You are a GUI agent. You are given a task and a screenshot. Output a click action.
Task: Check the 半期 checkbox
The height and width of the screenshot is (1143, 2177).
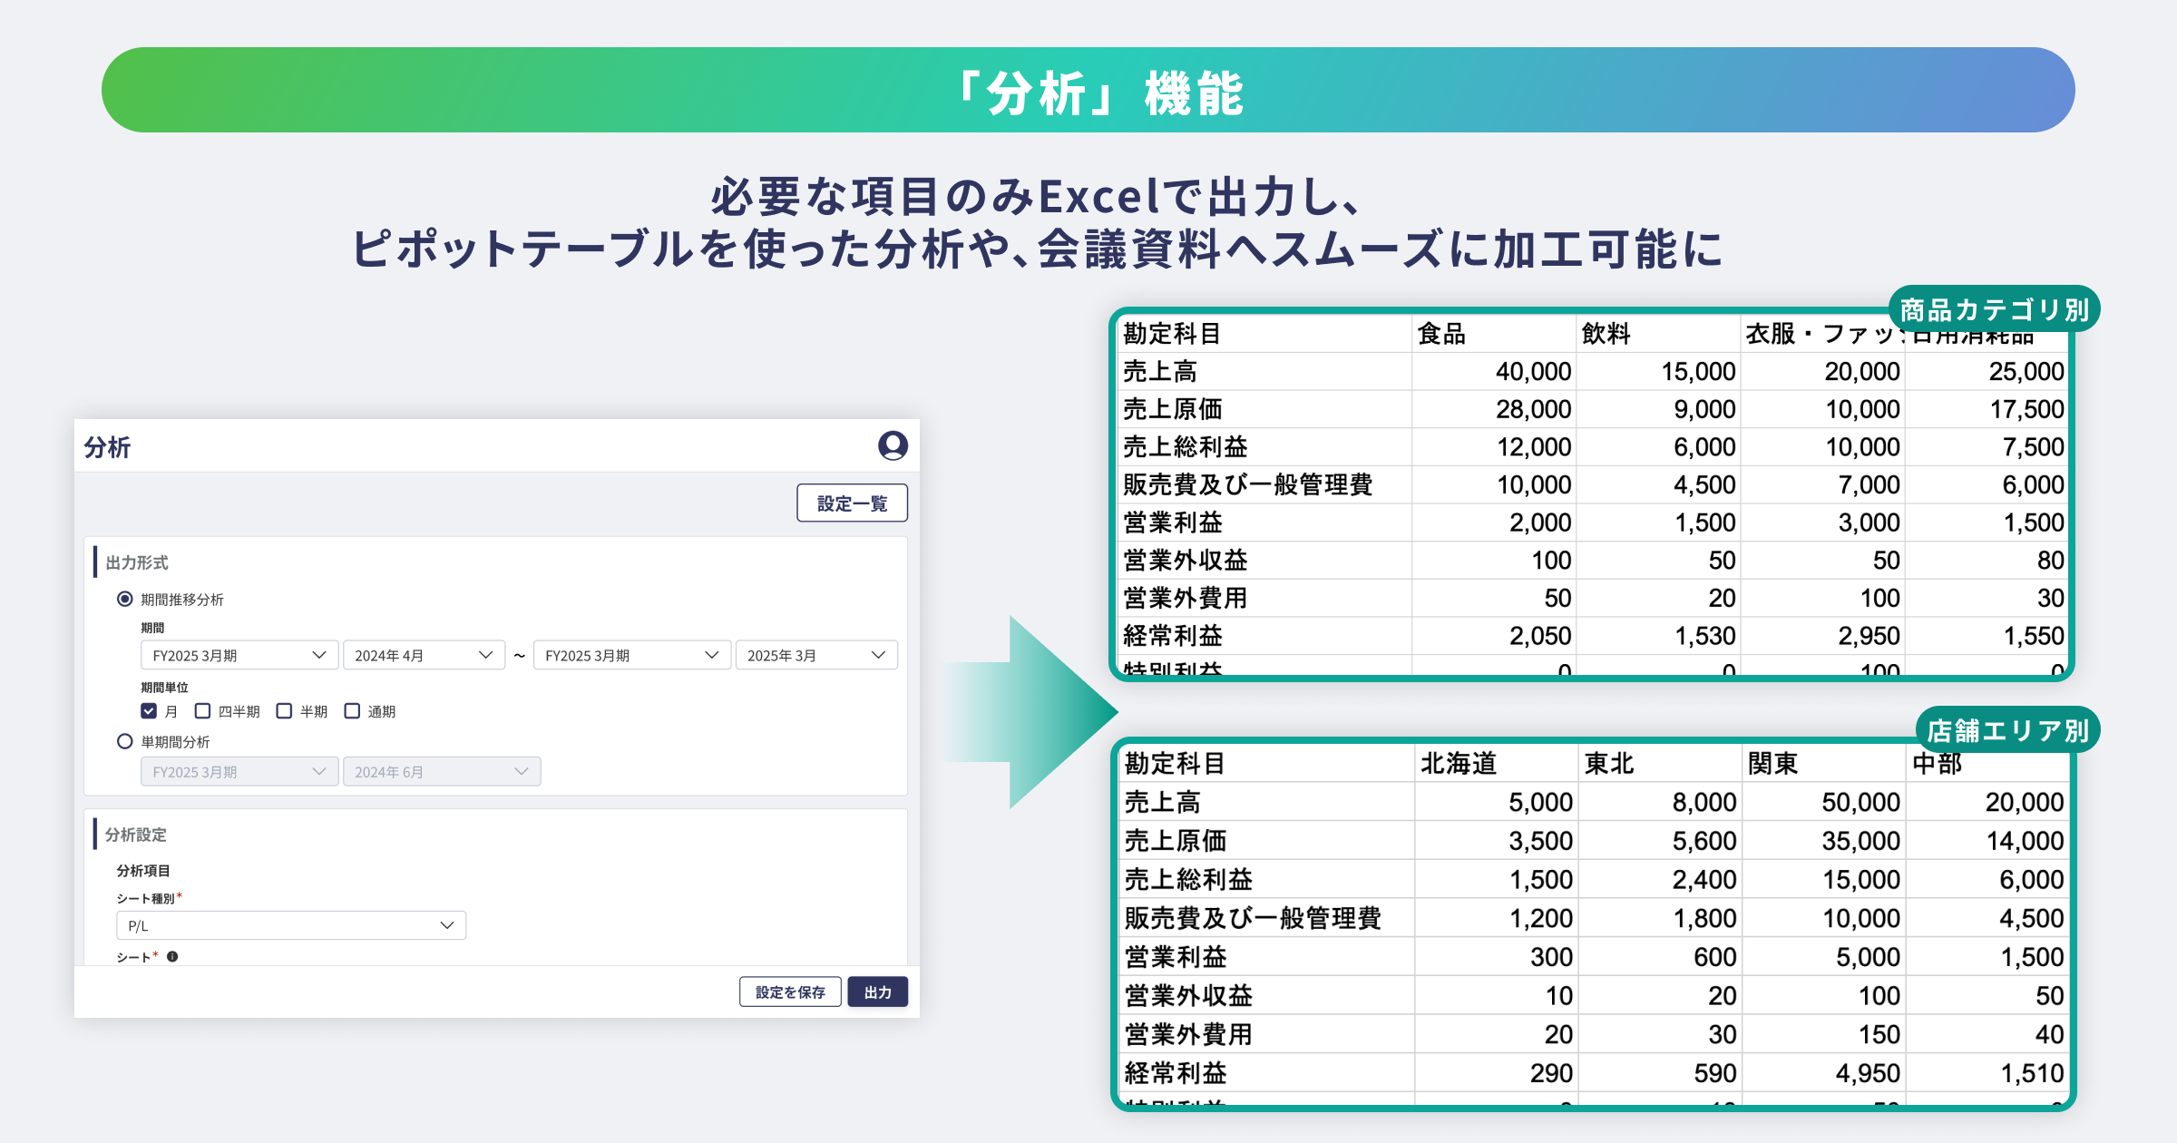pyautogui.click(x=284, y=710)
